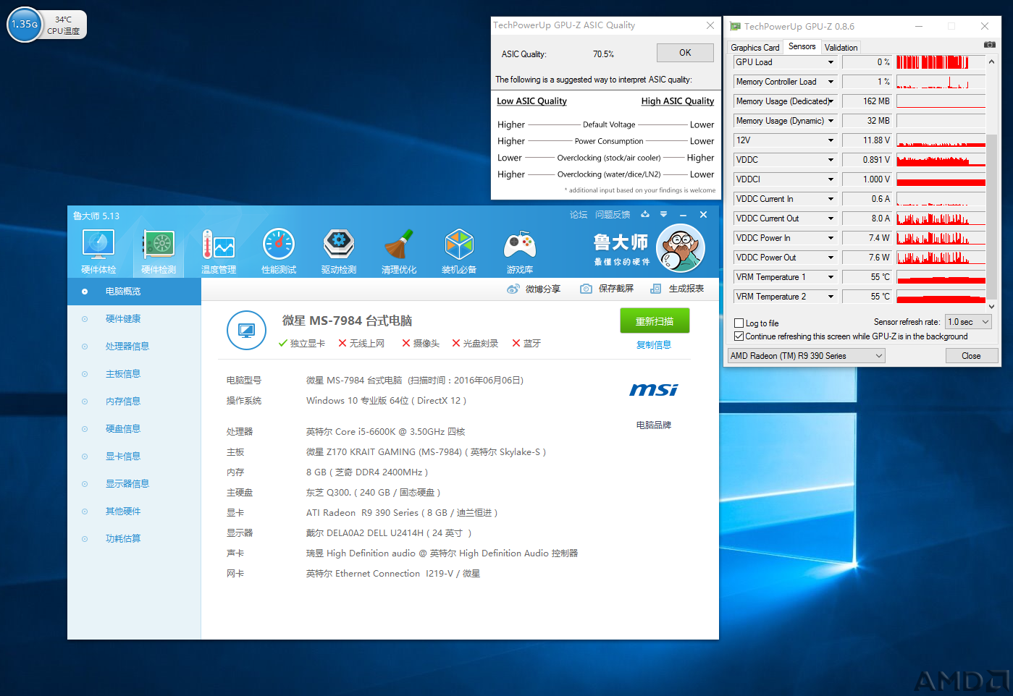Viewport: 1013px width, 696px height.
Task: Click 电脑品牌 label under MSI logo
Action: click(654, 425)
